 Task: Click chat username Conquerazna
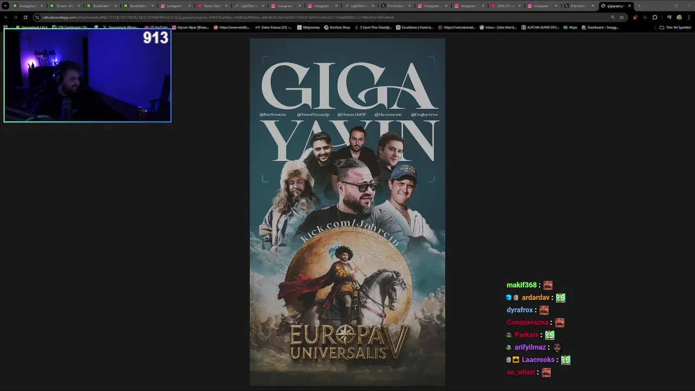tap(527, 323)
